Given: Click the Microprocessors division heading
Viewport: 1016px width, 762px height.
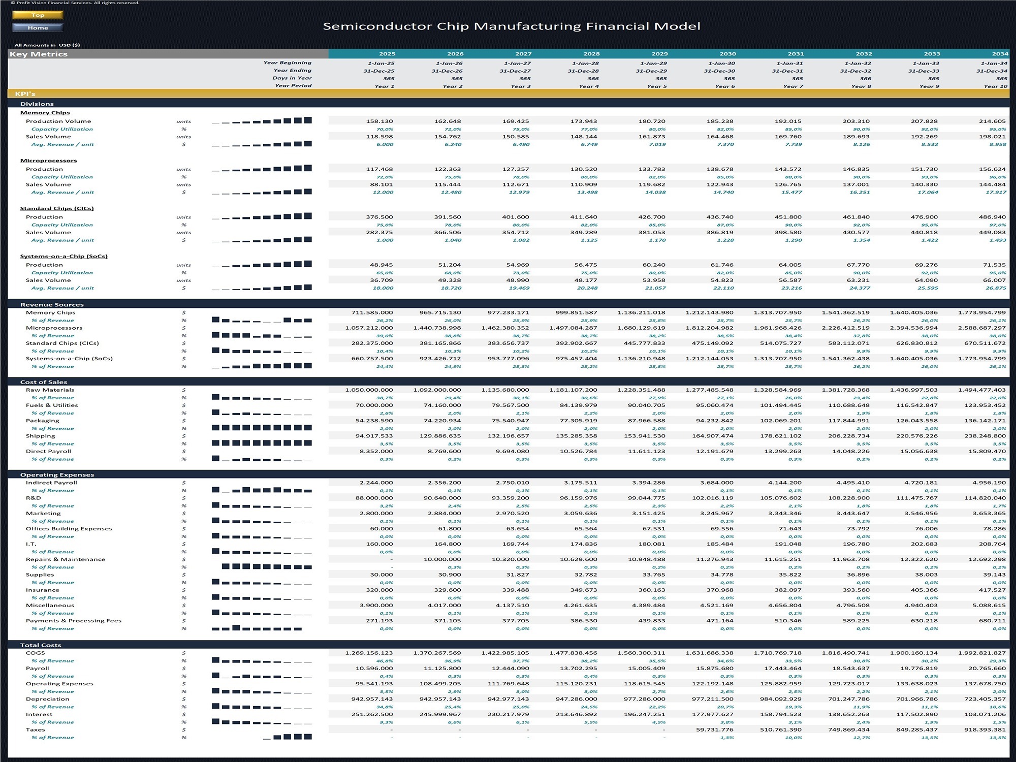Looking at the screenshot, I should pos(49,161).
